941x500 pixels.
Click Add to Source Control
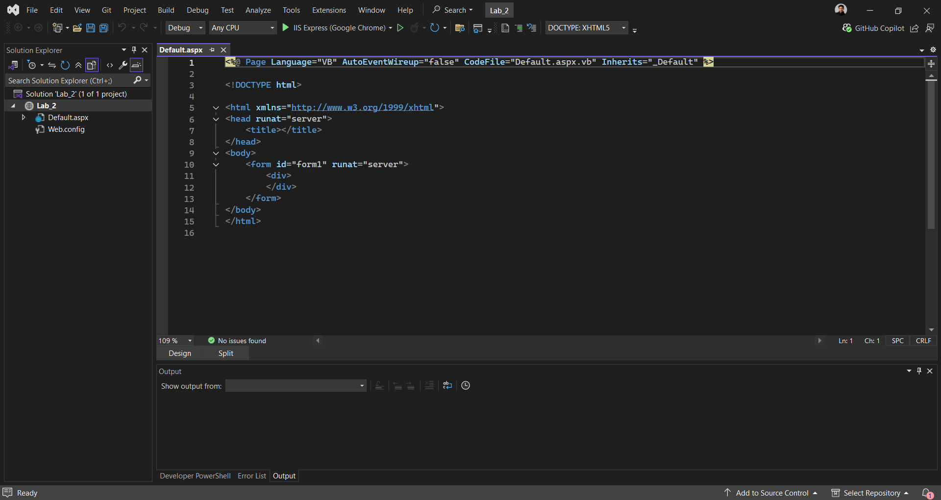[x=771, y=493]
